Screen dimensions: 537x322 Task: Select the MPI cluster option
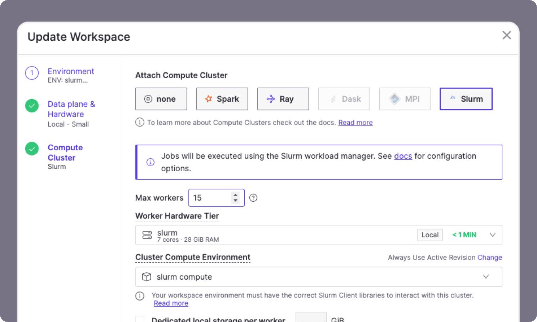tap(405, 99)
